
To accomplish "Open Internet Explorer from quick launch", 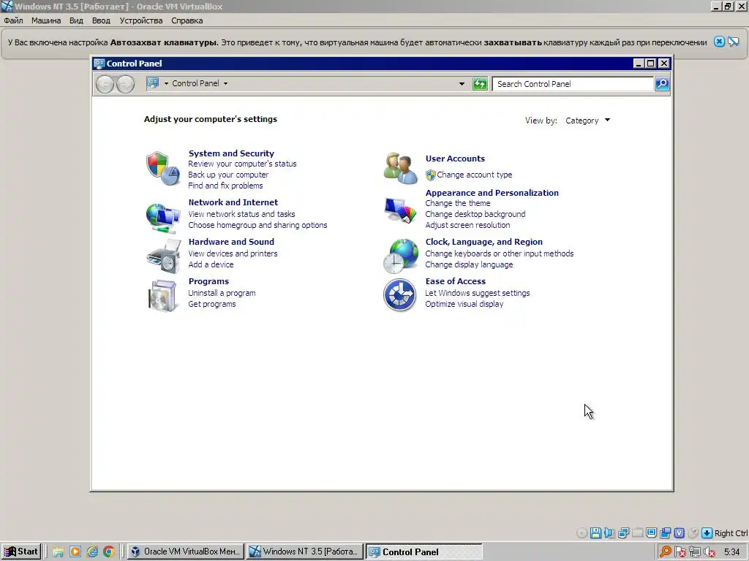I will 92,552.
